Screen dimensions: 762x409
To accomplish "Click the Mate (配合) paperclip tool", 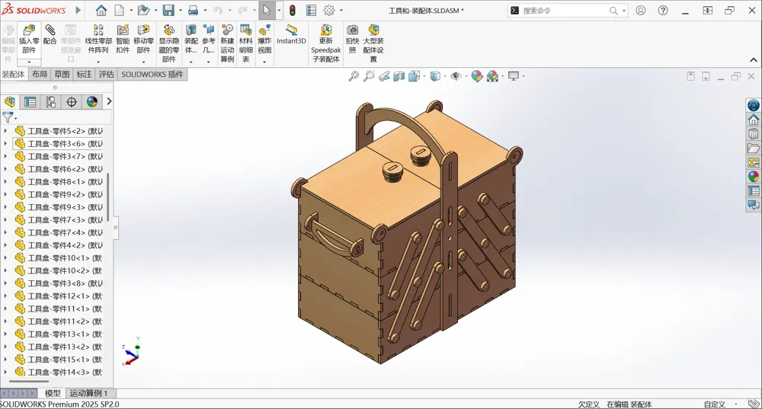I will pos(50,35).
